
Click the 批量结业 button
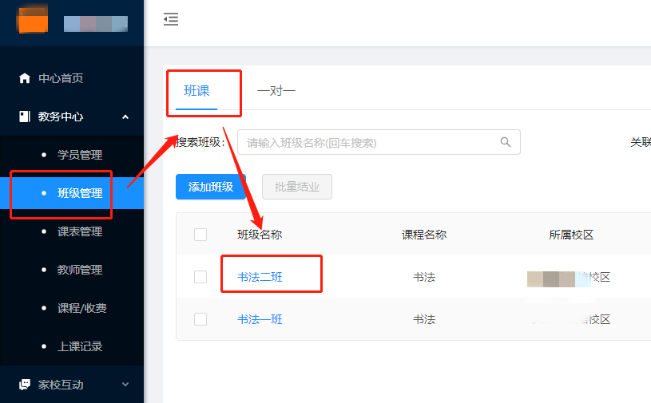click(x=297, y=187)
